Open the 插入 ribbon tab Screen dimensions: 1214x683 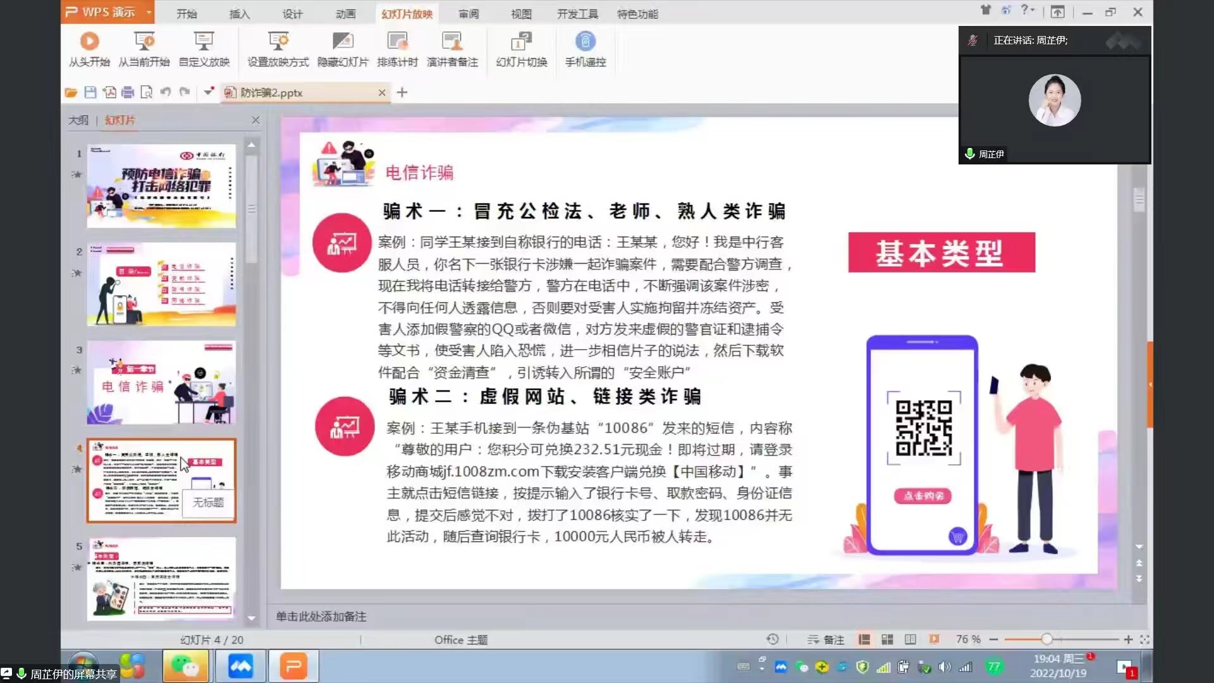[x=239, y=14]
